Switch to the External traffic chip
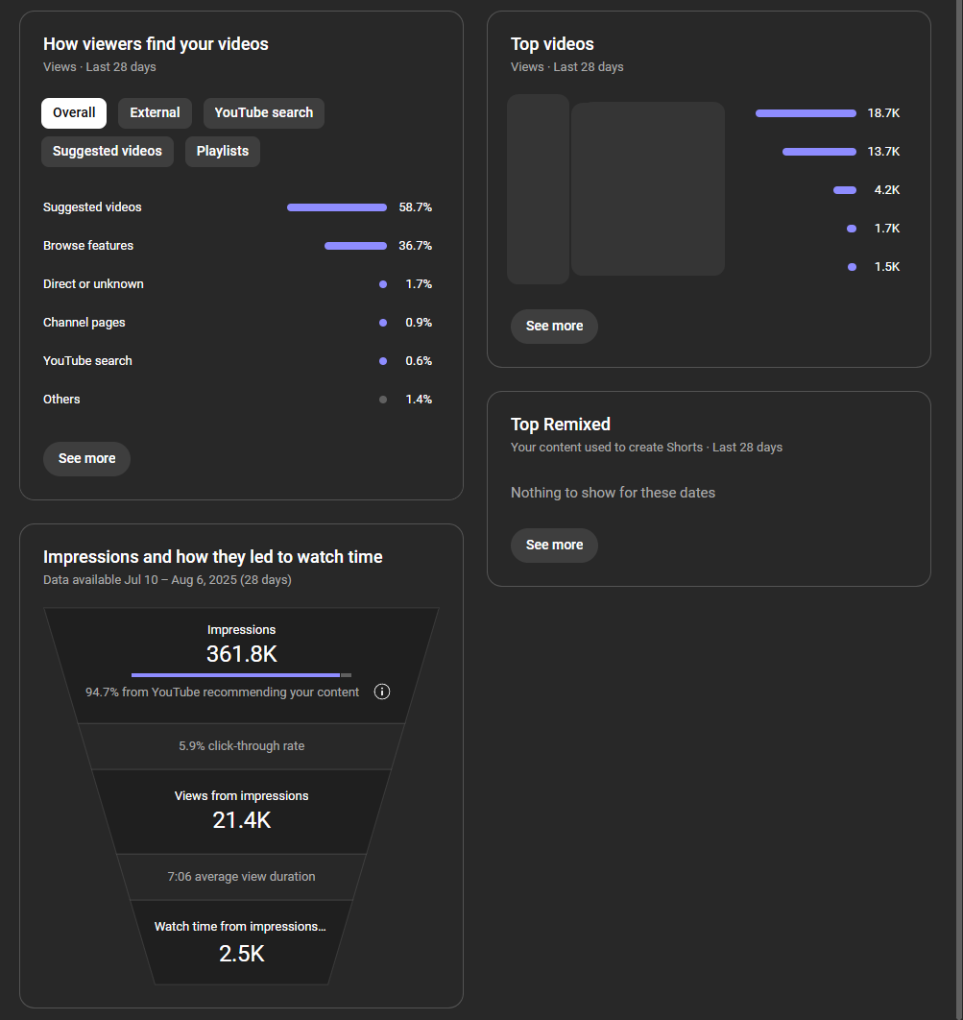 click(155, 113)
